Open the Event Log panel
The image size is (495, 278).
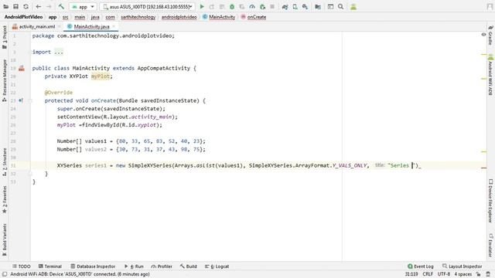point(421,266)
